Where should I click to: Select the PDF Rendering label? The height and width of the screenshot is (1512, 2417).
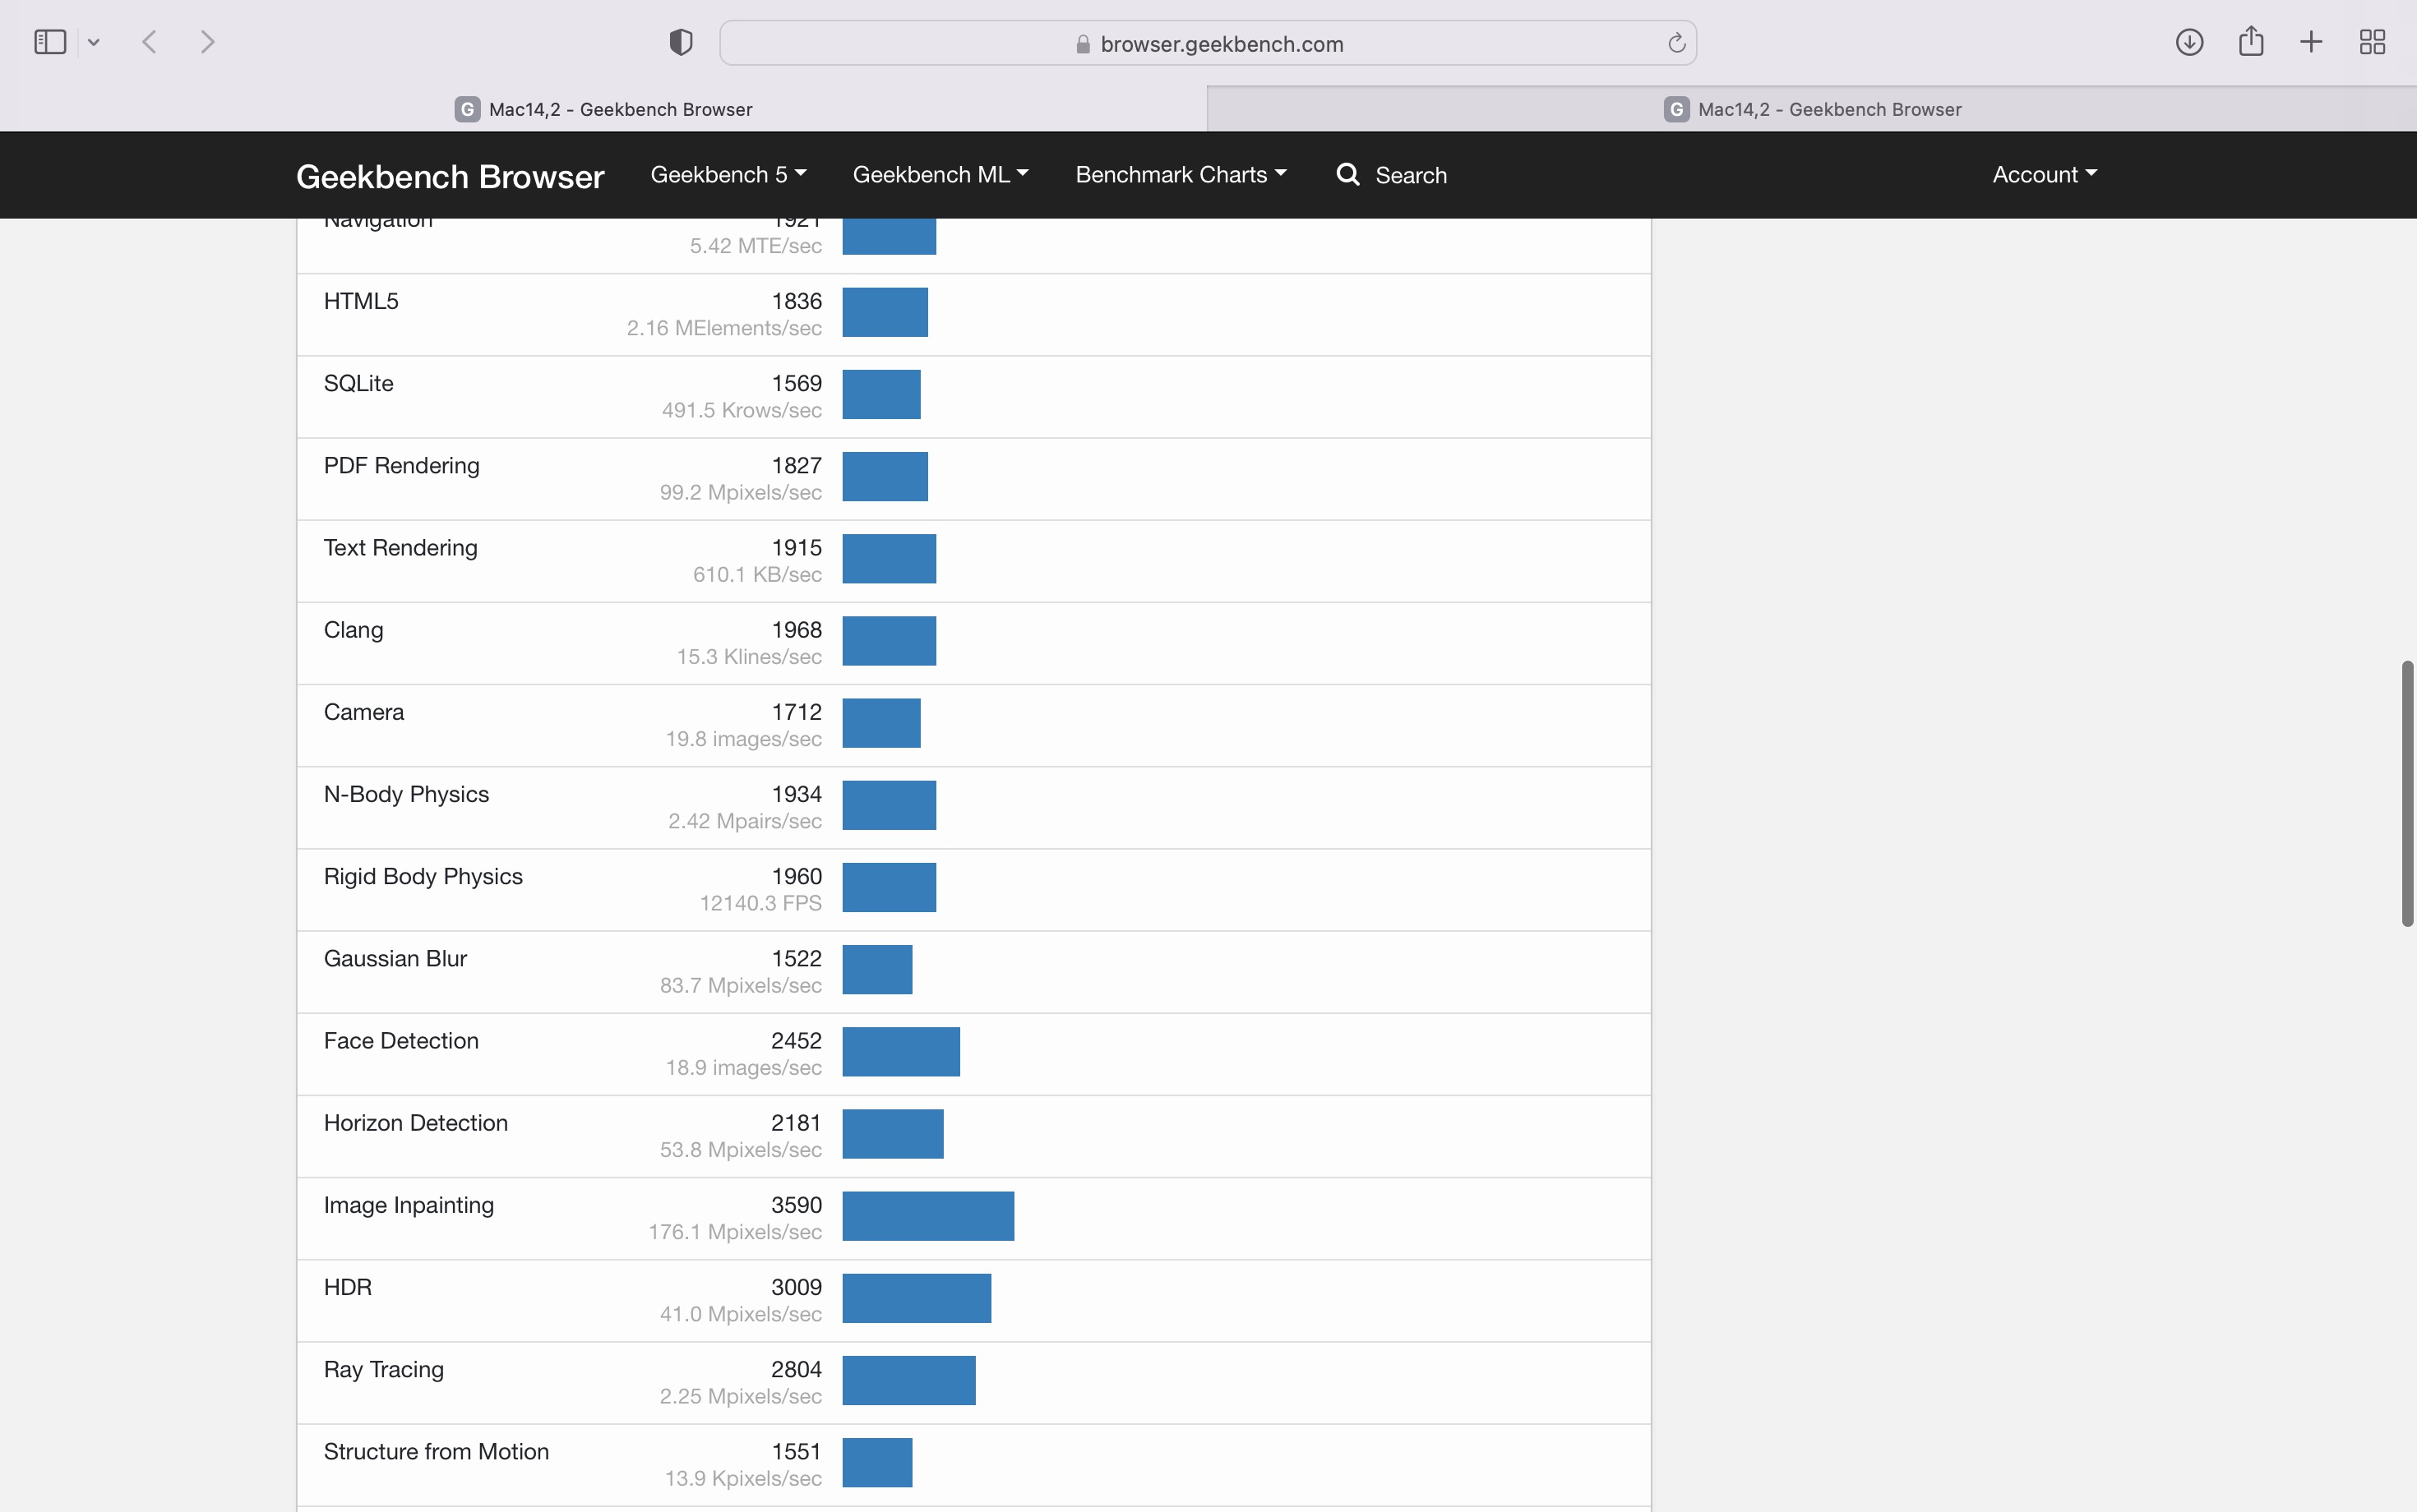(x=401, y=466)
